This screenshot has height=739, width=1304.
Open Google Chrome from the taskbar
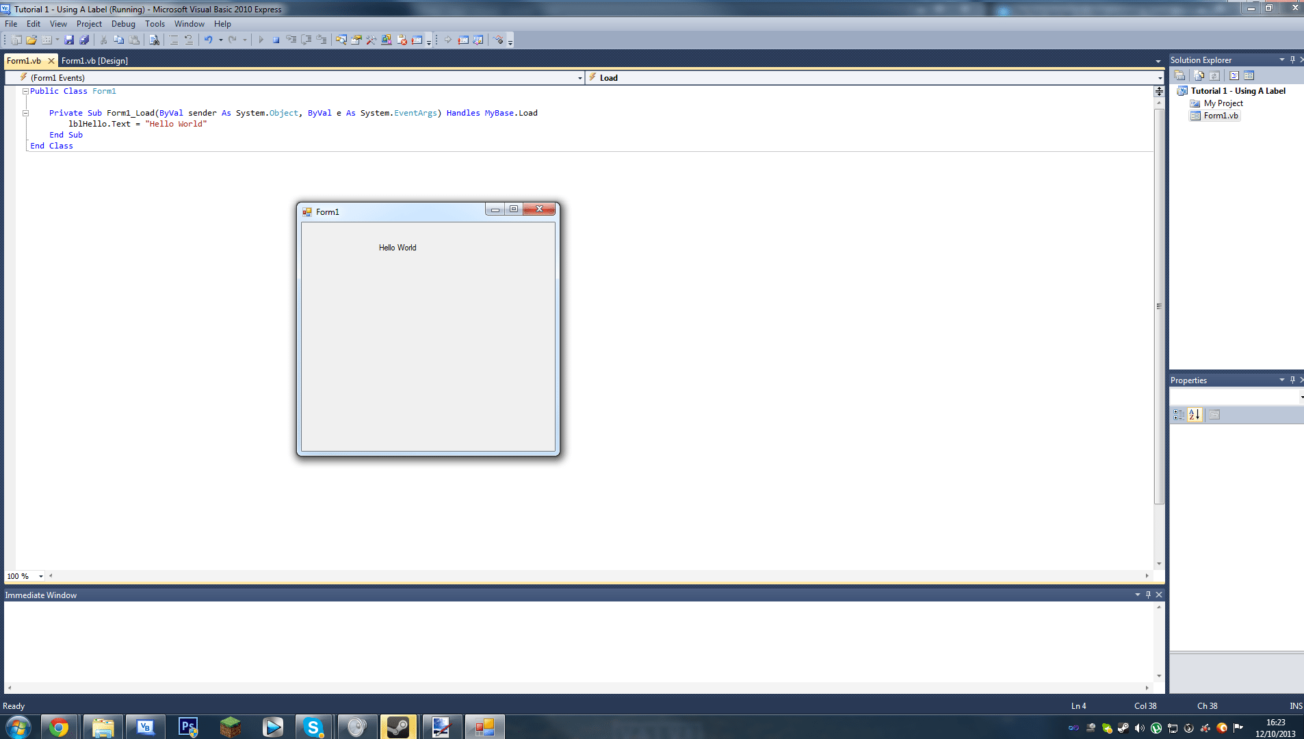click(59, 727)
